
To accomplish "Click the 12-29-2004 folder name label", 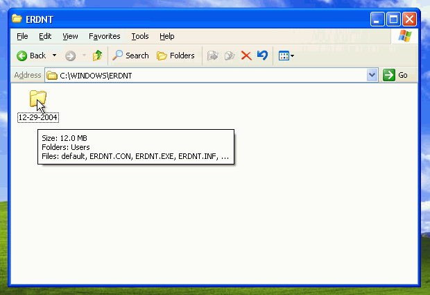I will (x=38, y=117).
